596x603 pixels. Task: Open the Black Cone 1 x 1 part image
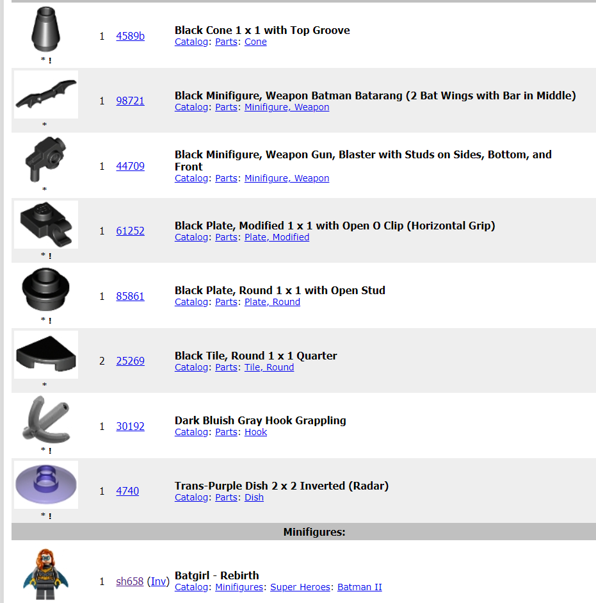[x=45, y=29]
